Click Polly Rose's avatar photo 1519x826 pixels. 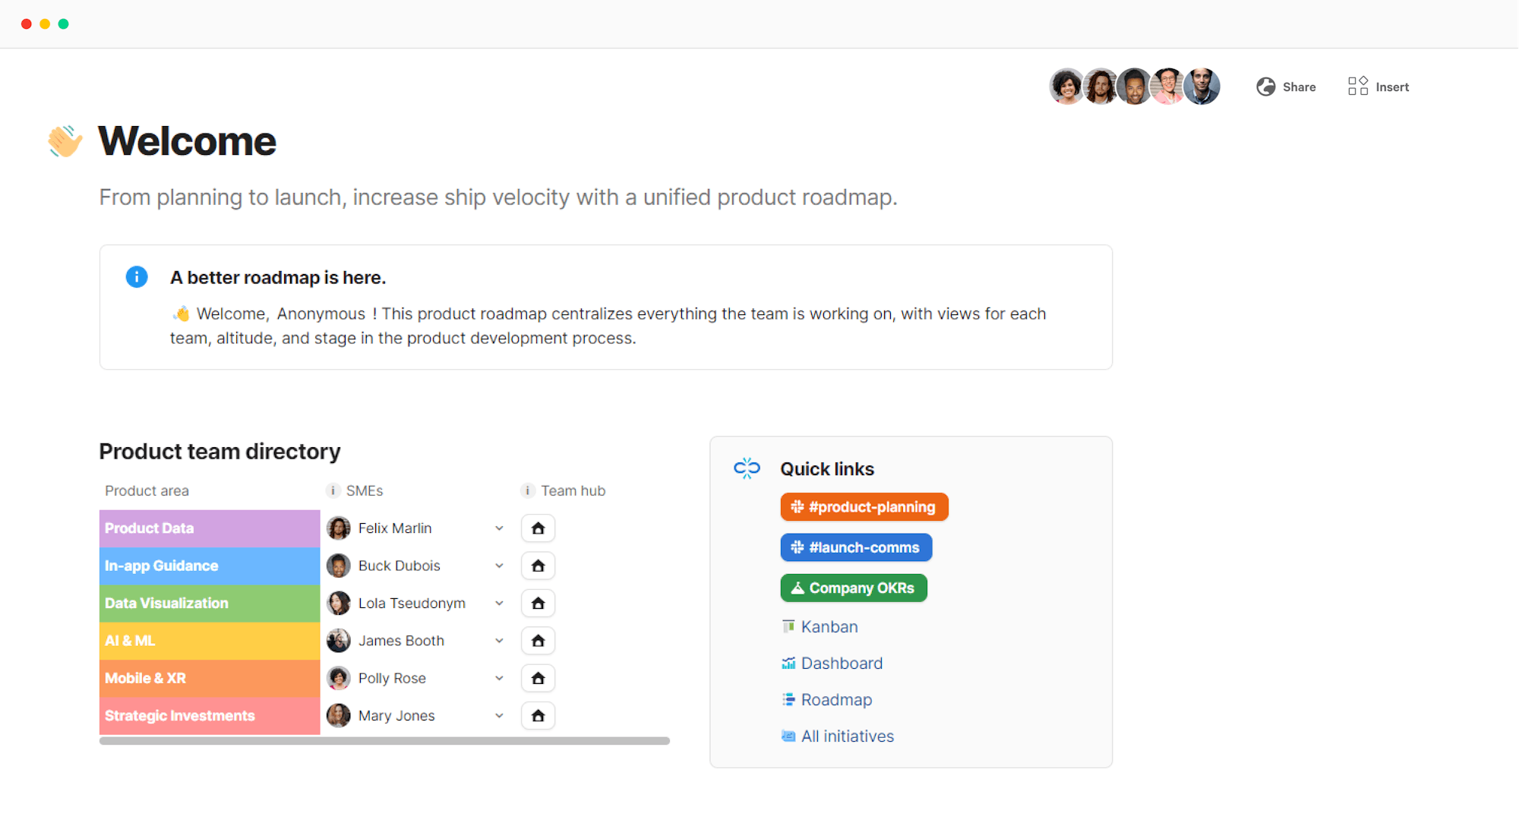(338, 678)
